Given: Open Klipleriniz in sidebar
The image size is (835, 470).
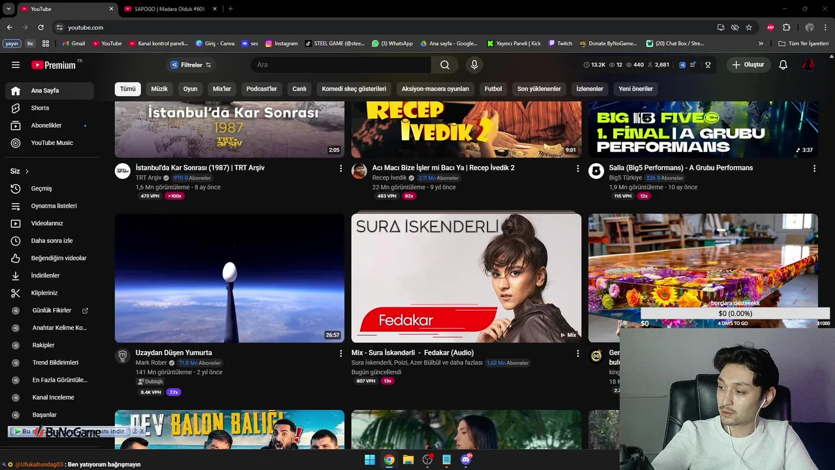Looking at the screenshot, I should [x=50, y=293].
